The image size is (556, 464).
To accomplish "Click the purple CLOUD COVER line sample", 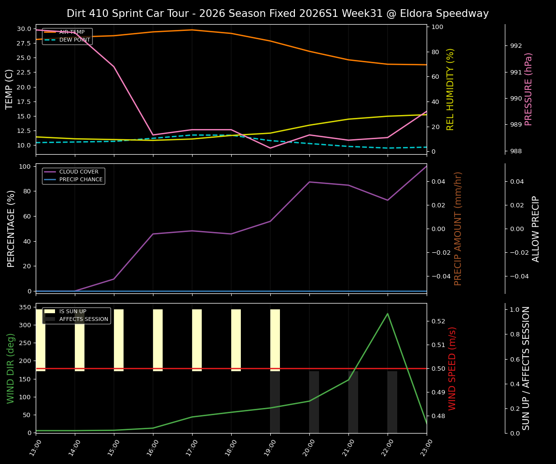I will [50, 172].
